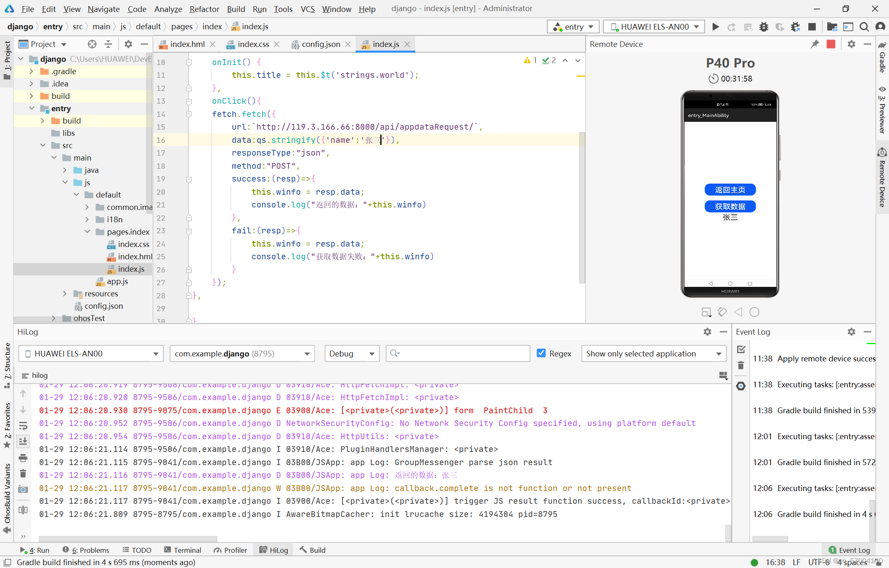Expand the resources folder in project tree
The height and width of the screenshot is (568, 889).
(65, 293)
